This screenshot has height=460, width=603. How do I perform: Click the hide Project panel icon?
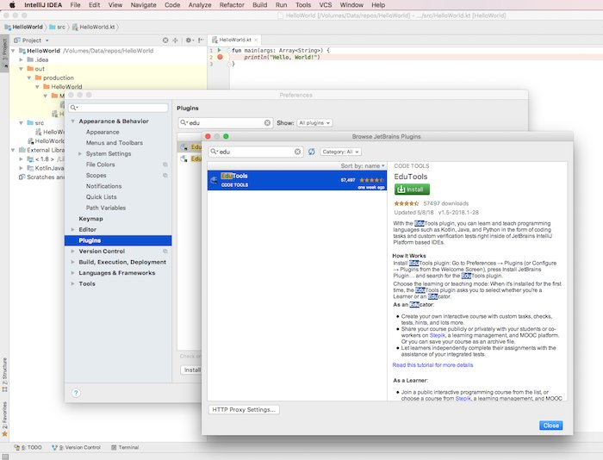point(201,40)
